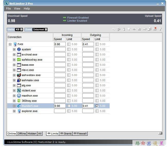
Task: Click the red X toolbar icon
Action: [x=155, y=29]
